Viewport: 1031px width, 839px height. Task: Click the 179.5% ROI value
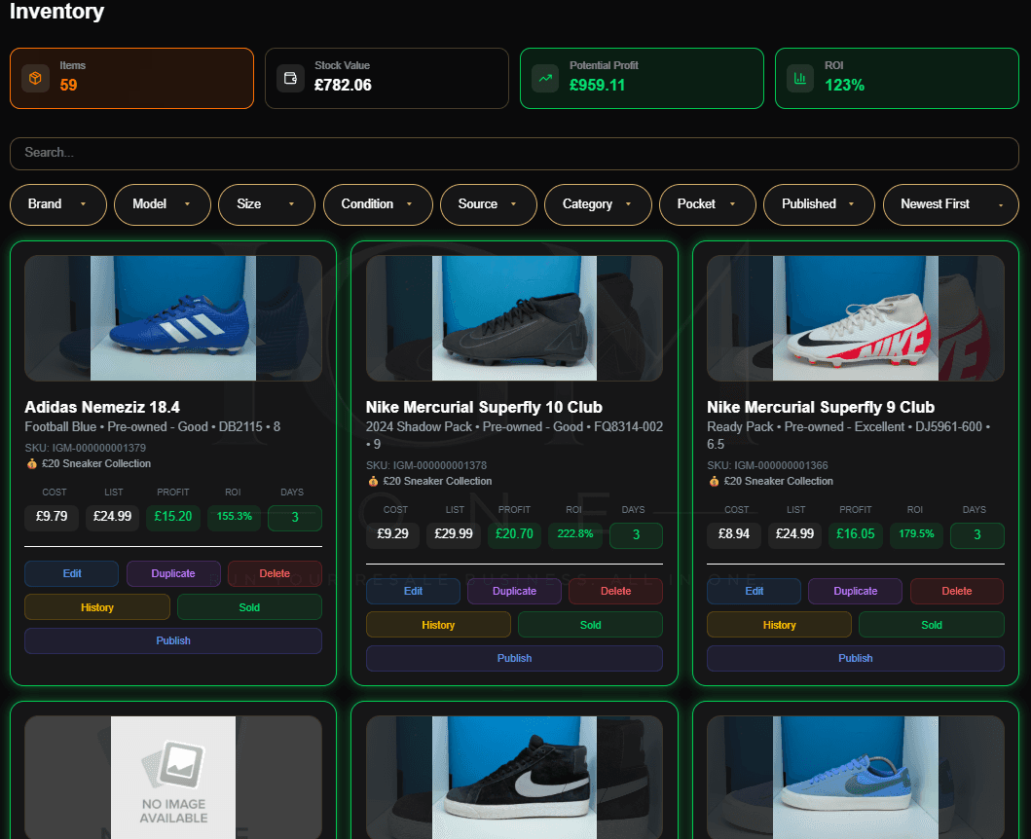tap(916, 534)
